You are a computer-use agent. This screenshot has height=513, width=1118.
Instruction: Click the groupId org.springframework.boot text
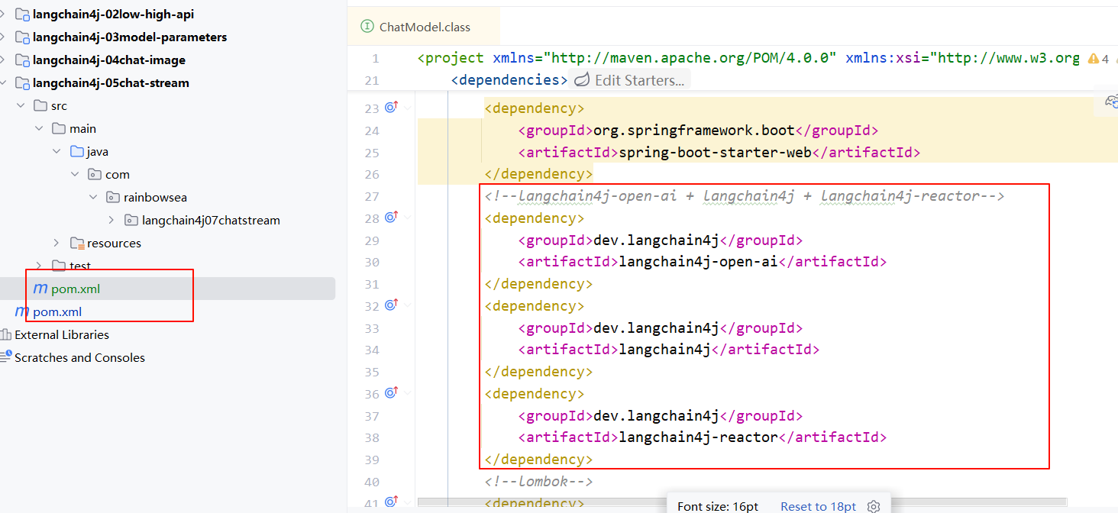[694, 131]
